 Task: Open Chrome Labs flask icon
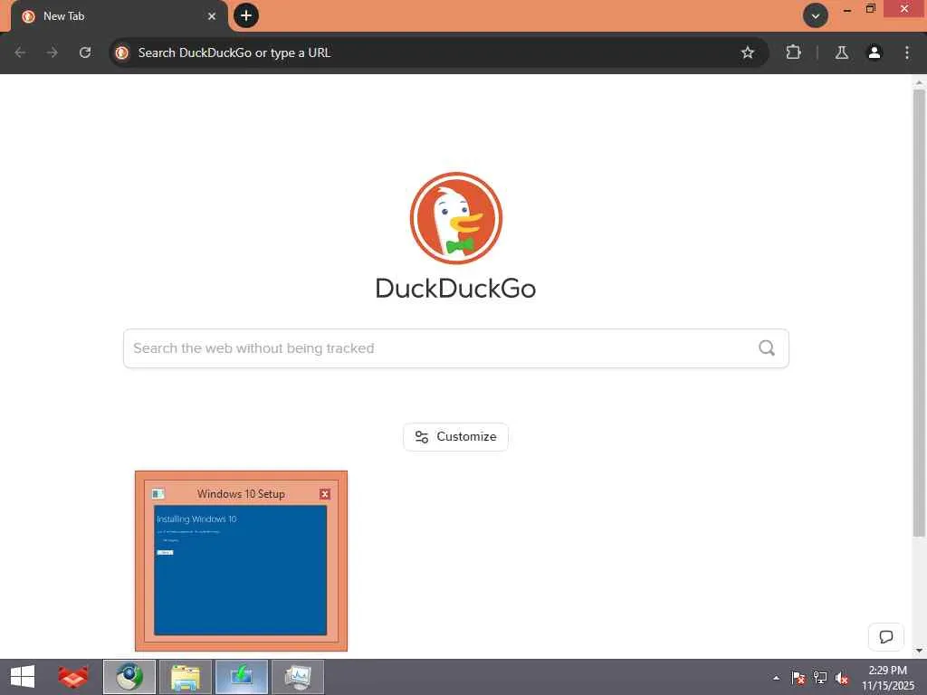click(x=842, y=52)
